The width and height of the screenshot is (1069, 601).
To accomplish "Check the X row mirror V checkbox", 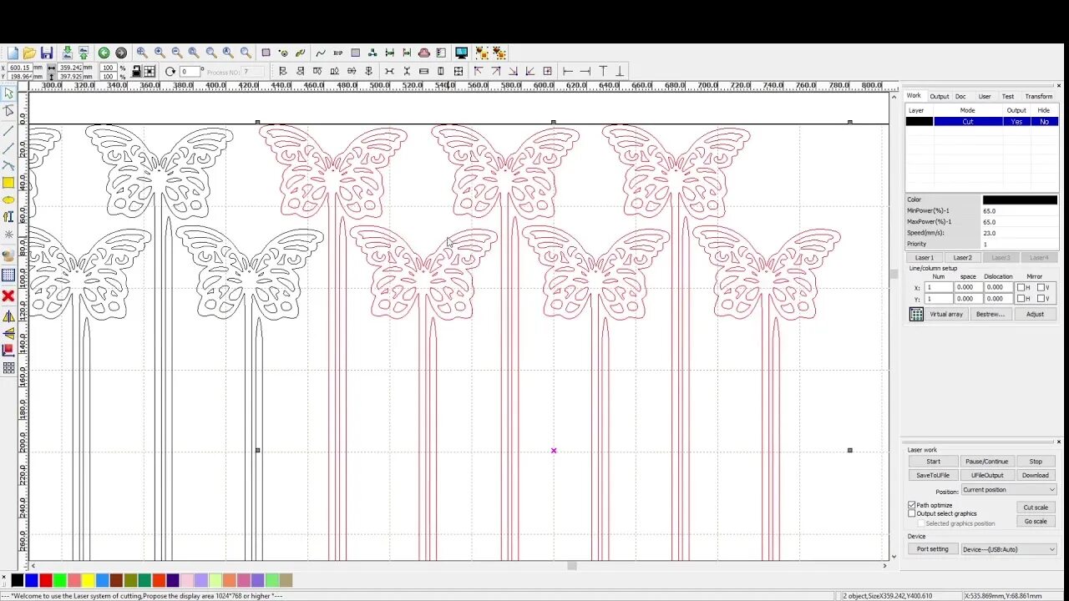I will (x=1041, y=287).
